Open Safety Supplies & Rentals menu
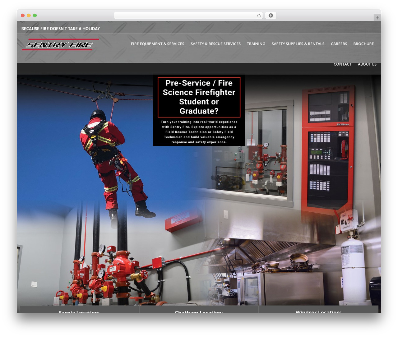 [298, 44]
